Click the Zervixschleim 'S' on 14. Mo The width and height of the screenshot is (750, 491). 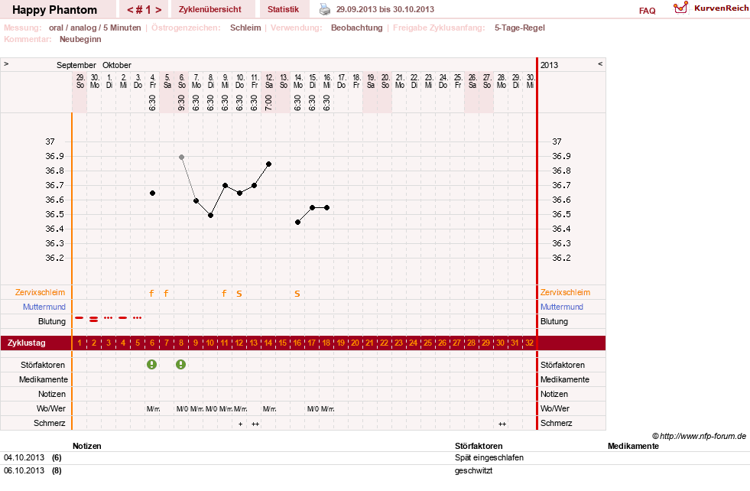pyautogui.click(x=297, y=294)
